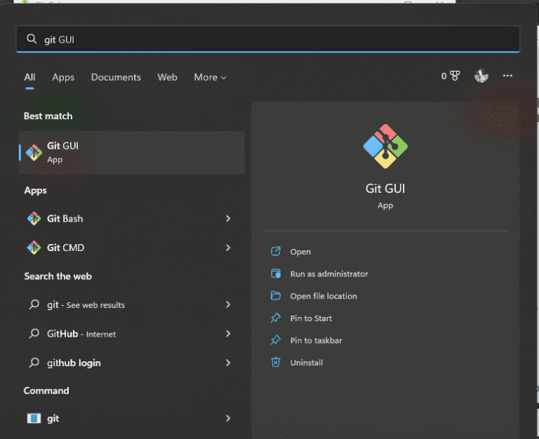This screenshot has width=539, height=439.
Task: Click the Uninstall trash icon
Action: click(276, 363)
